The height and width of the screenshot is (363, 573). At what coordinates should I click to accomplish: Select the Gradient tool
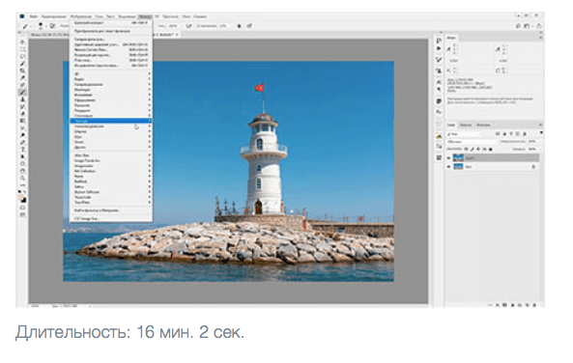click(x=22, y=121)
